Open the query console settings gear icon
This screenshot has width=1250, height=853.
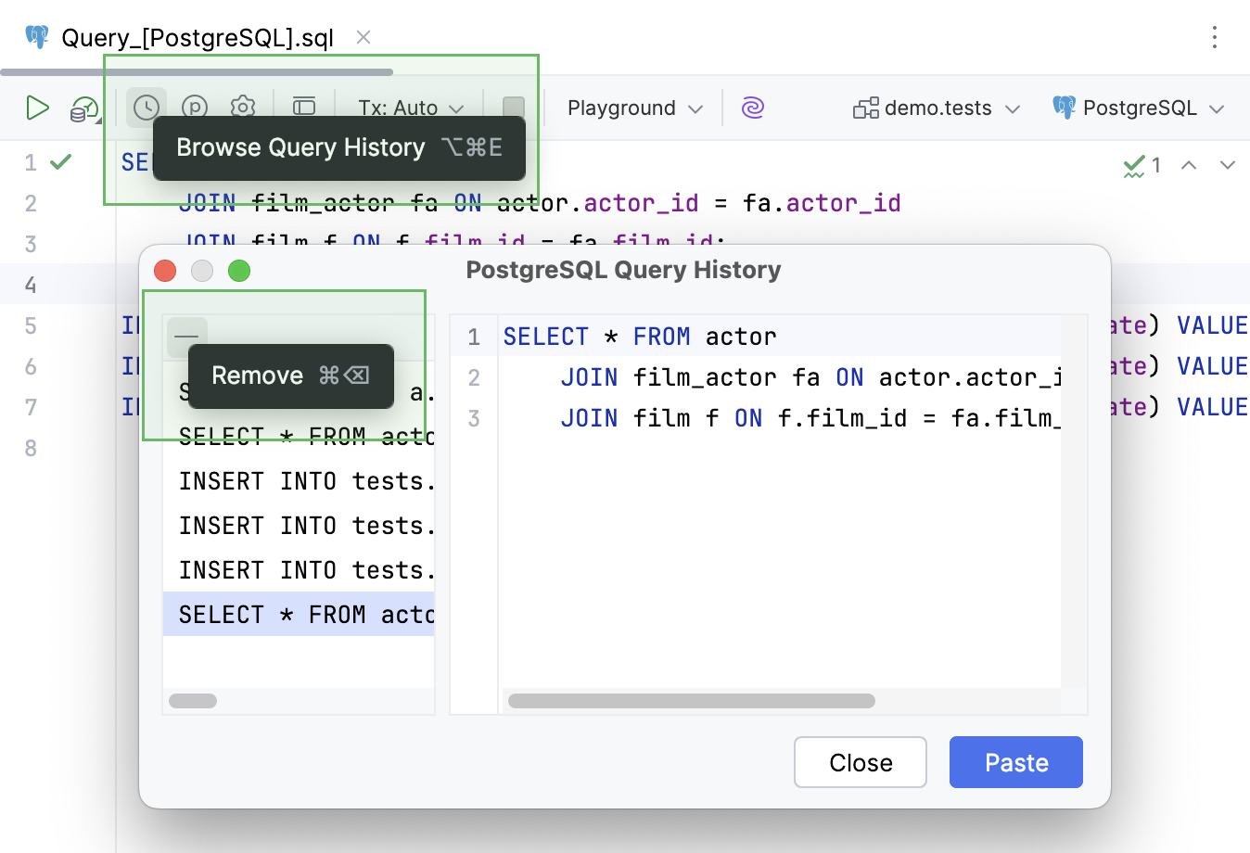243,108
